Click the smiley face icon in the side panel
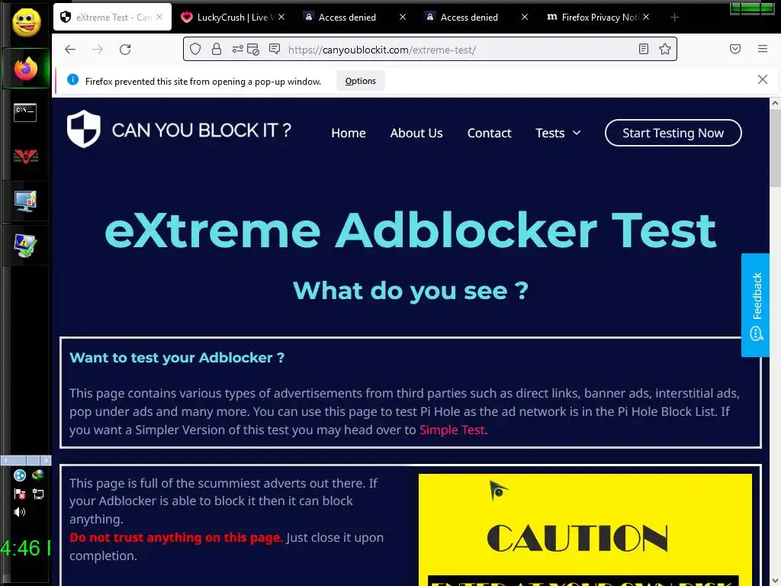 (27, 22)
